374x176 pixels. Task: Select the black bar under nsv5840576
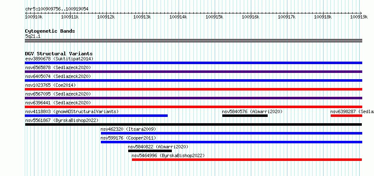(245, 116)
